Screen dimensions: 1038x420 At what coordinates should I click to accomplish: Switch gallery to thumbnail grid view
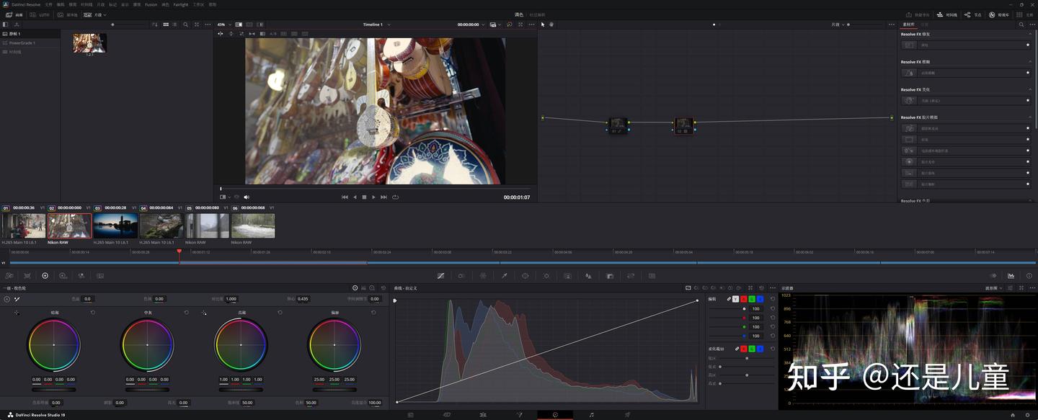coord(166,24)
